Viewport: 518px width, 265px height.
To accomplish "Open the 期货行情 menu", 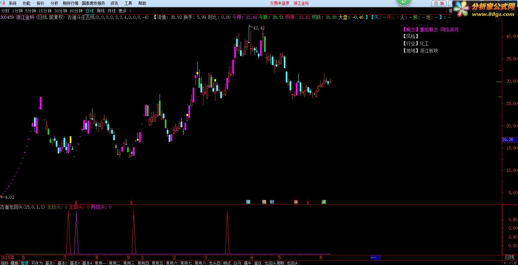I will click(70, 3).
